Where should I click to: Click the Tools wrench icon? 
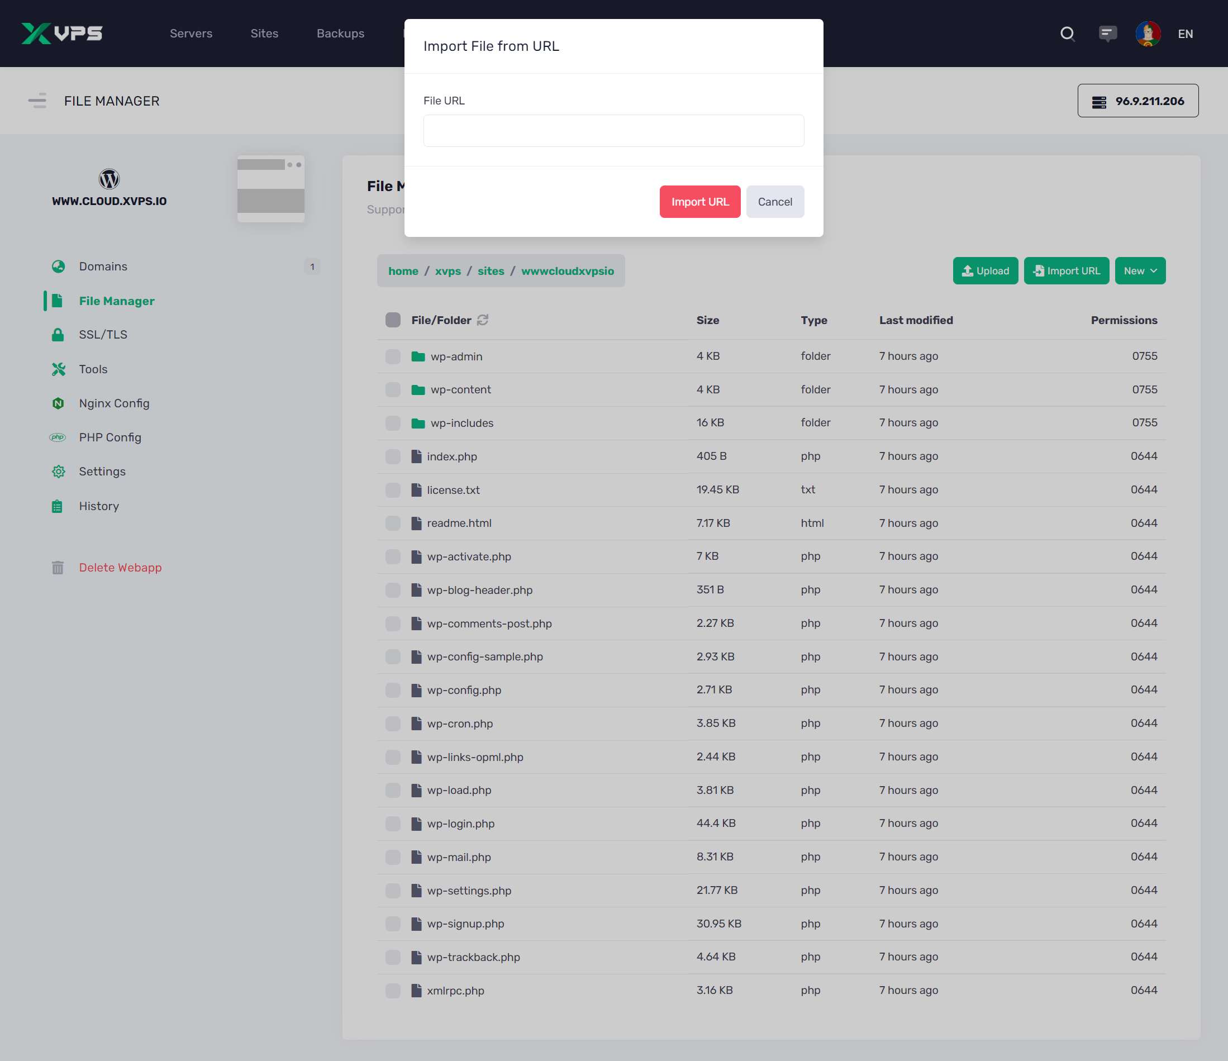click(58, 369)
